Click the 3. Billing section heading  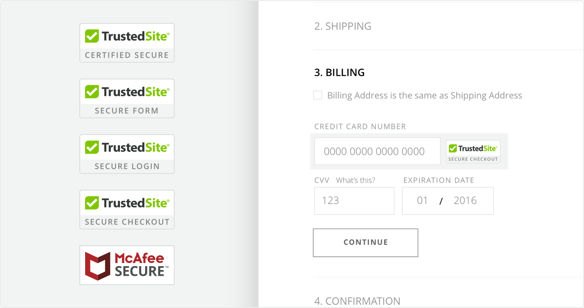click(339, 73)
